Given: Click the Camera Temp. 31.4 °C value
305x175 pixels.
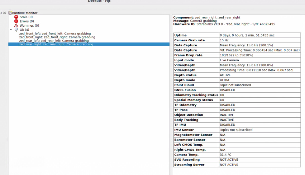Looking at the screenshot, I should tap(225, 155).
